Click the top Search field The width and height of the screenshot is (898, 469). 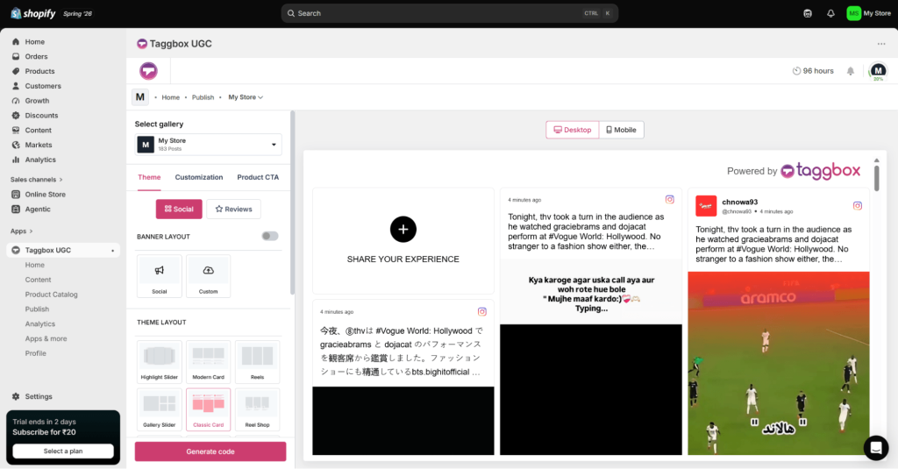[450, 13]
